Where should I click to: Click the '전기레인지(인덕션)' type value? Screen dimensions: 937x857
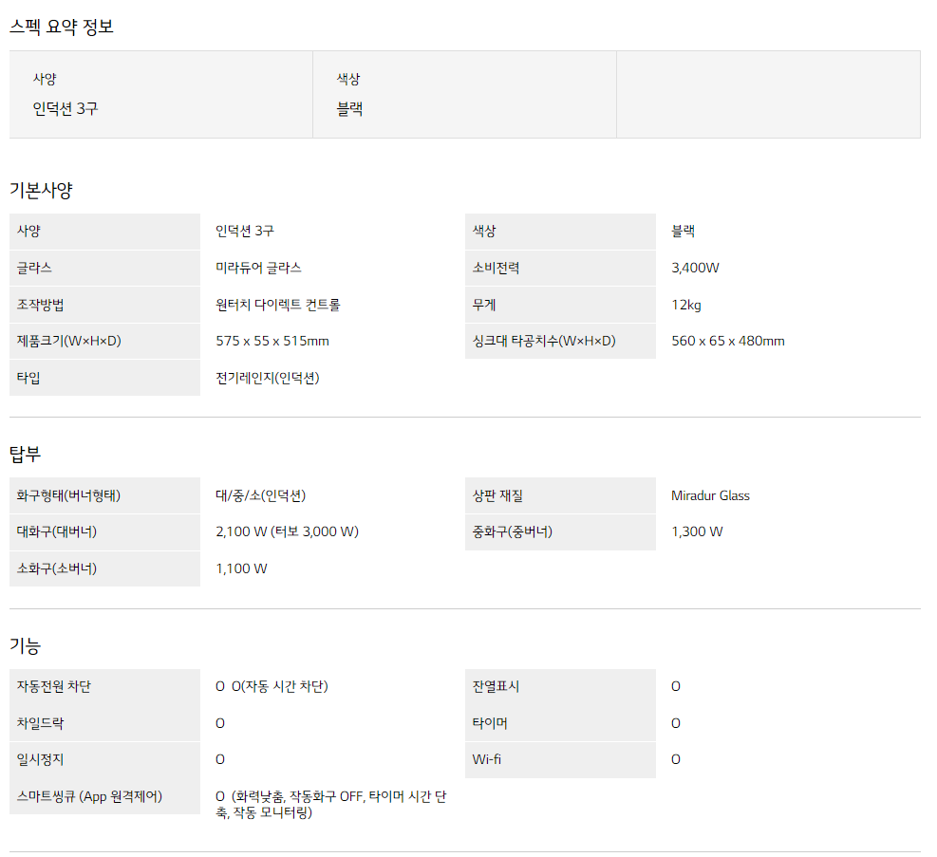point(268,378)
